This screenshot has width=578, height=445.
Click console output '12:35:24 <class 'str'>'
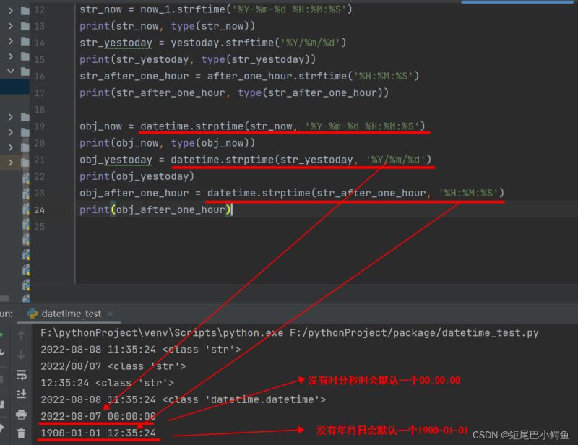coord(107,383)
